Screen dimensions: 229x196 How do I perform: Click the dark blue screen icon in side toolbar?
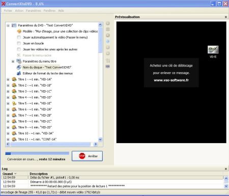[x=108, y=67]
